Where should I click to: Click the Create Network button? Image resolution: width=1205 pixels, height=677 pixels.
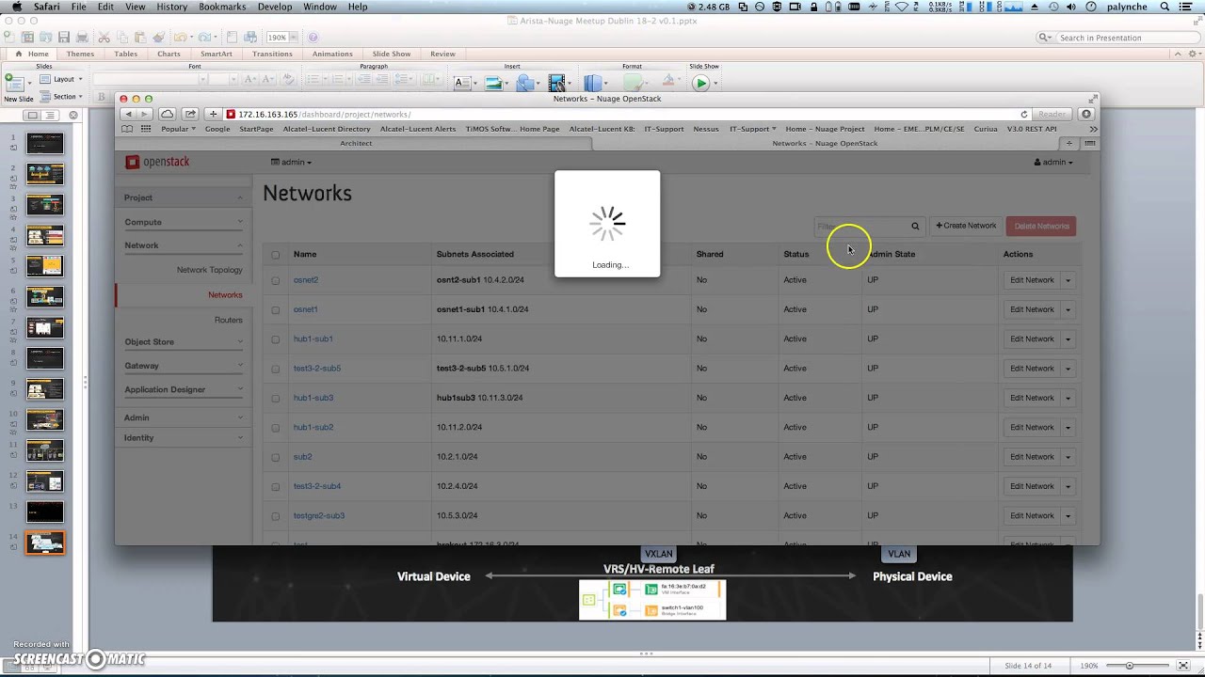click(x=966, y=226)
